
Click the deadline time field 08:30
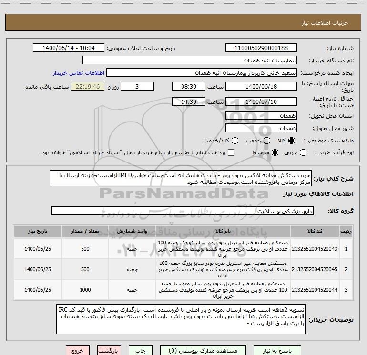tap(189, 86)
